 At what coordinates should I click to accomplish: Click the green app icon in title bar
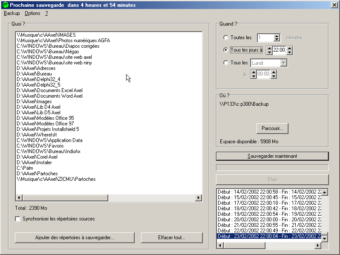click(5, 5)
